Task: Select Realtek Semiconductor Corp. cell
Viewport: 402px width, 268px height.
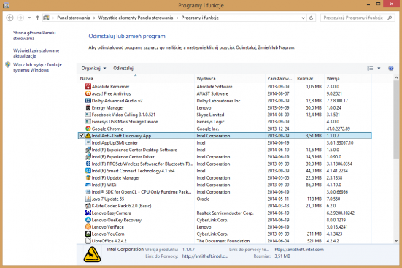Action: pyautogui.click(x=225, y=213)
